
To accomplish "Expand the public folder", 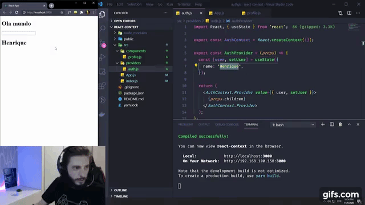I will (x=141, y=39).
